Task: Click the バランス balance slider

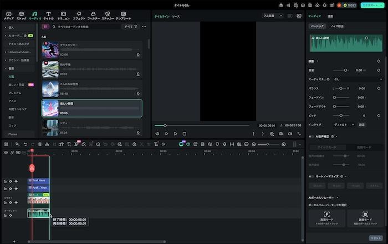Action: point(341,88)
